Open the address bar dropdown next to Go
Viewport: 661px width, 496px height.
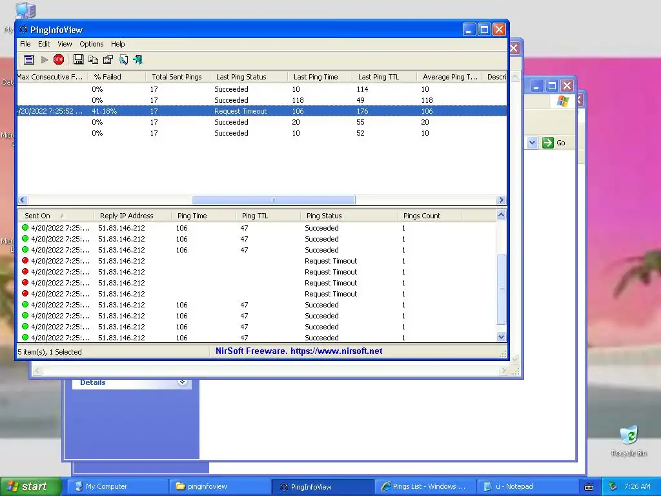click(x=532, y=143)
